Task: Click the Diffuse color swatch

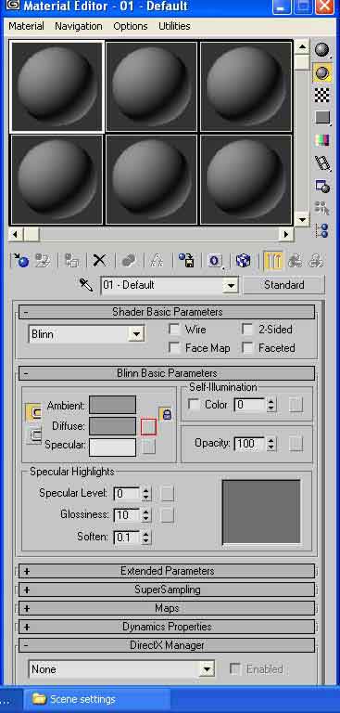Action: coord(113,426)
